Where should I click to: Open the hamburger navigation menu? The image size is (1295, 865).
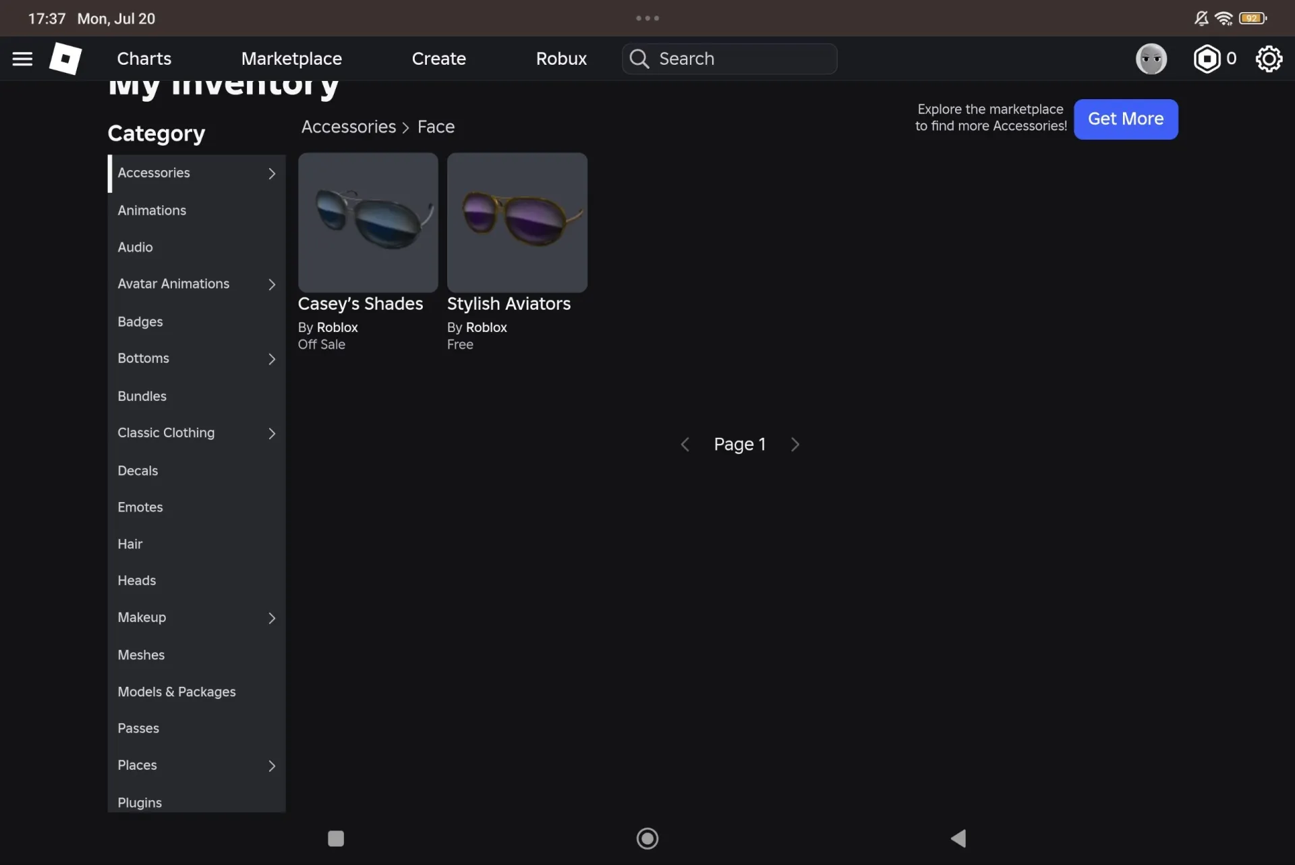[x=22, y=59]
